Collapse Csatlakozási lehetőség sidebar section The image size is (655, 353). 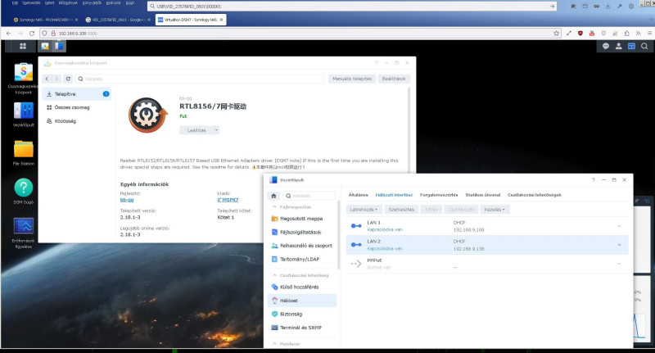(x=274, y=275)
